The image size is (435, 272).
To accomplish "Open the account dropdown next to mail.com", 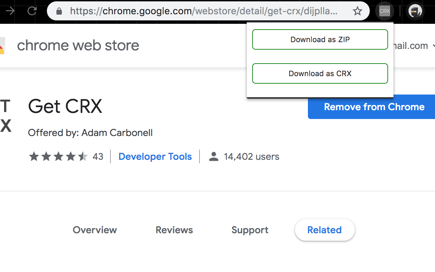I will point(433,46).
